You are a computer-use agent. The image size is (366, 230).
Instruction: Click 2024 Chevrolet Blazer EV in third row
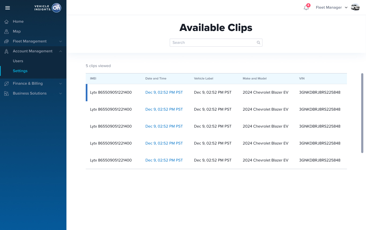pyautogui.click(x=266, y=126)
